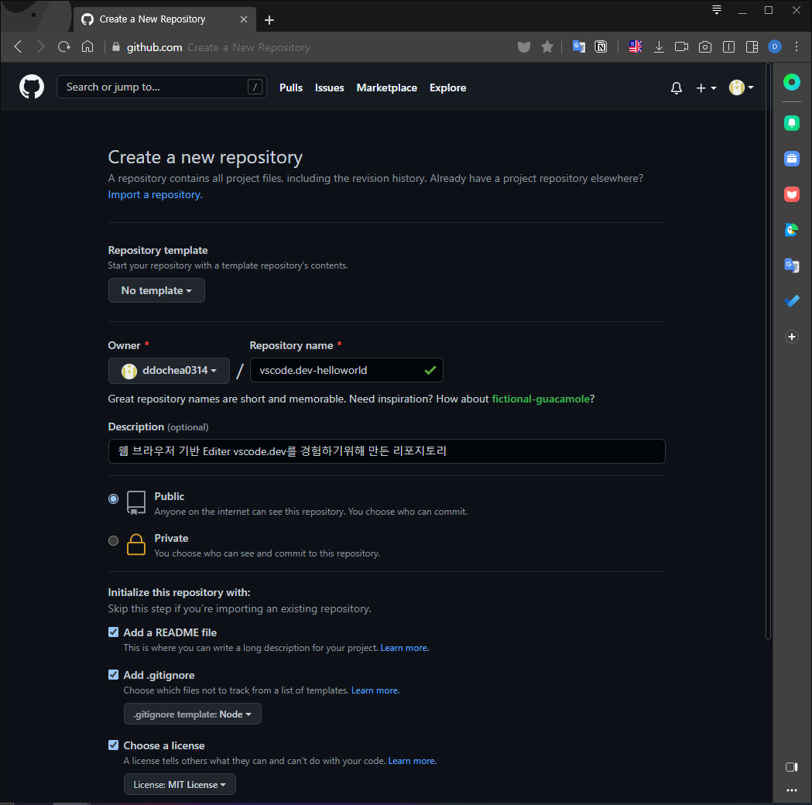The image size is (812, 805).
Task: Use suggested name fictional-guacamole
Action: [x=540, y=399]
